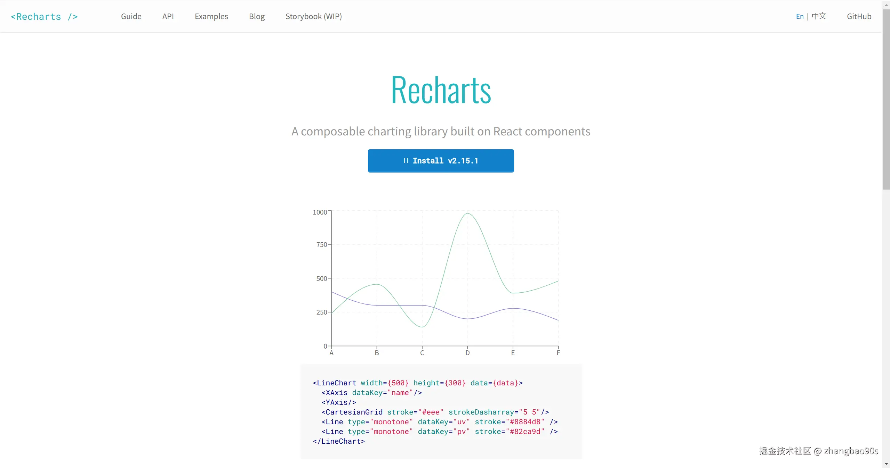Click the Y-axis tick label 1000
890x468 pixels.
point(320,212)
